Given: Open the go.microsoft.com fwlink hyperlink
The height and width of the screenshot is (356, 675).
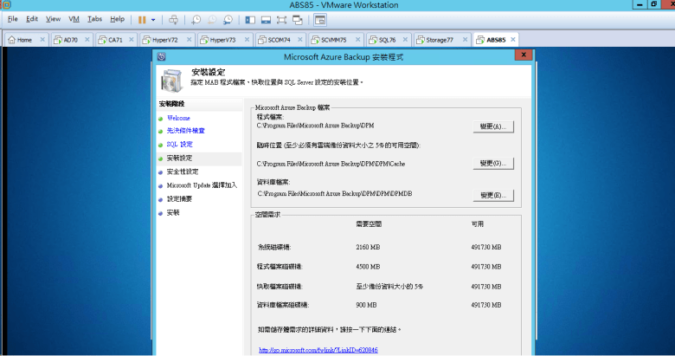Looking at the screenshot, I should [318, 350].
